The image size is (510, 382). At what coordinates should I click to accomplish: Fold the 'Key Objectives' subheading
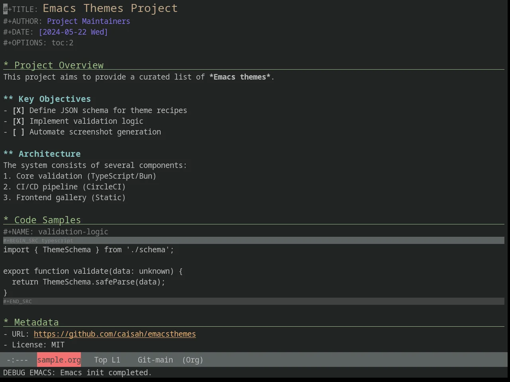click(x=47, y=99)
